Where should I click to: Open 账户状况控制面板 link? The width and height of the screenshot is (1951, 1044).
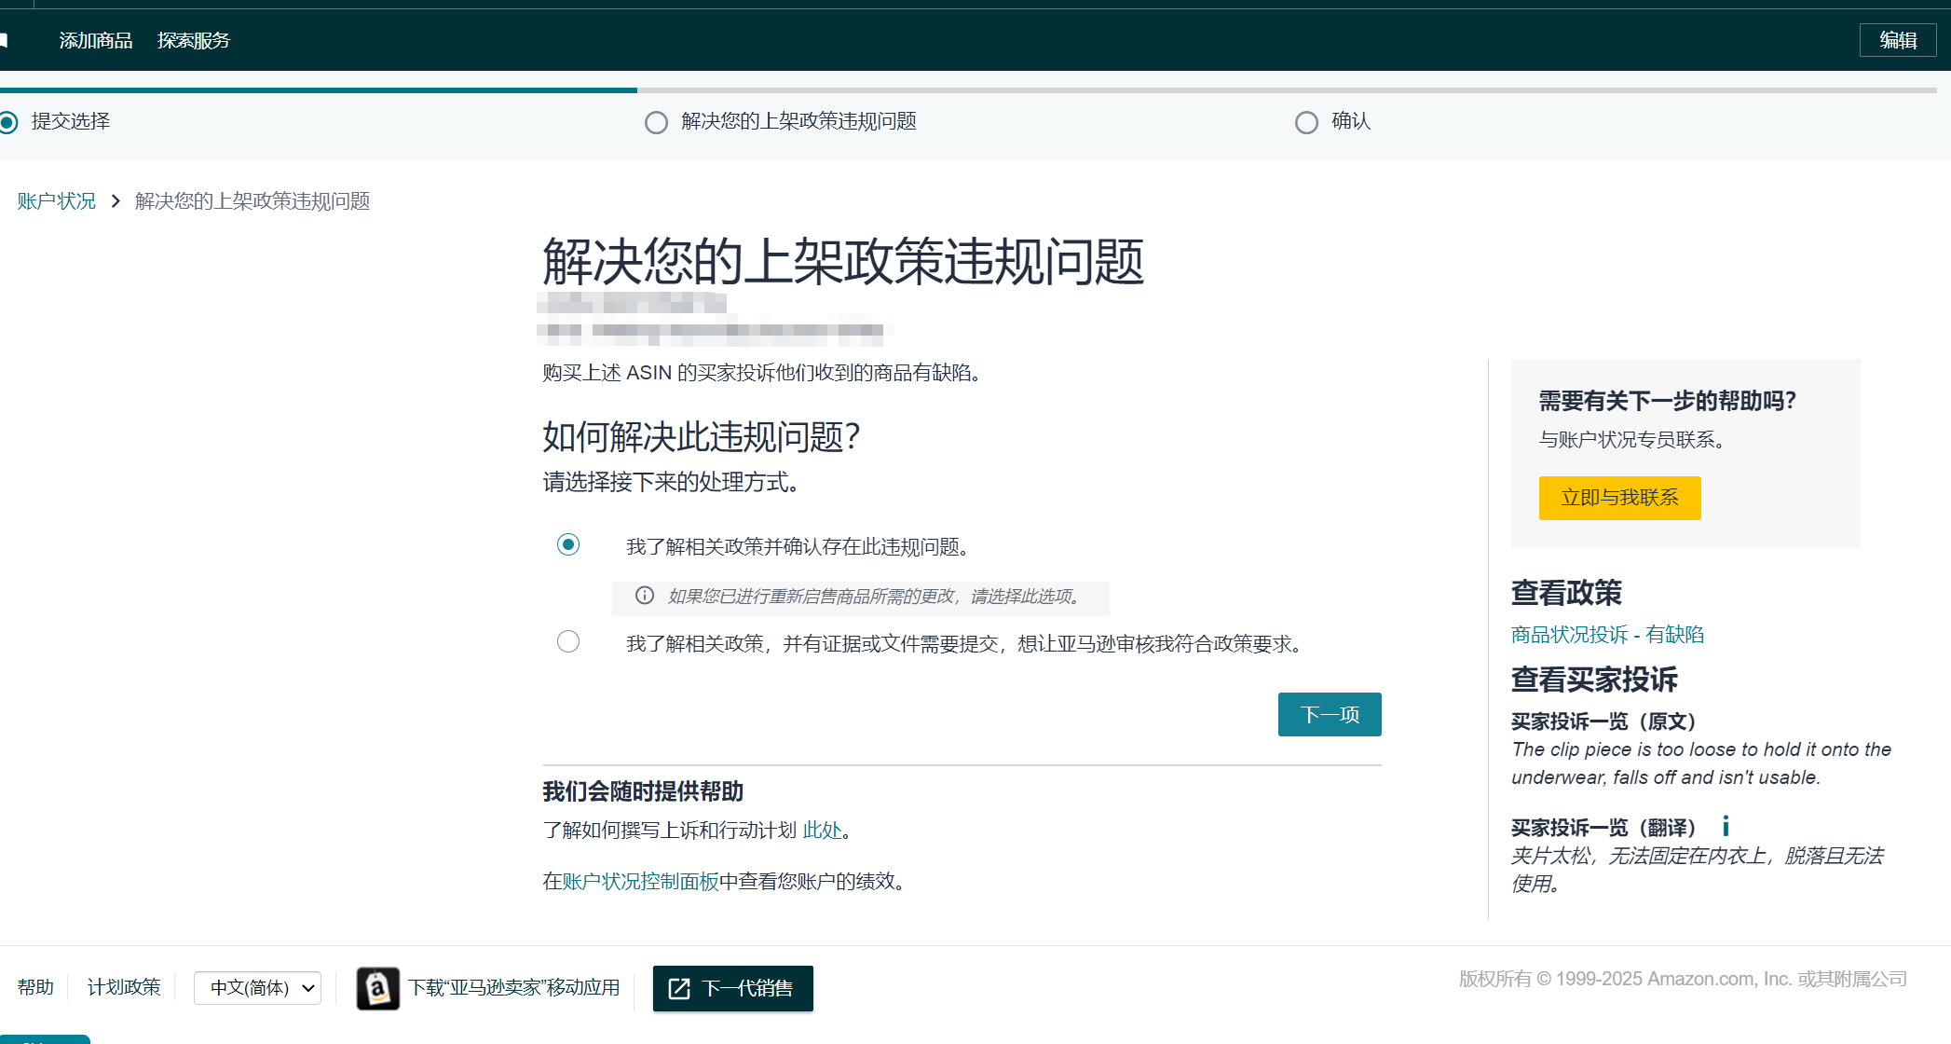pos(640,881)
